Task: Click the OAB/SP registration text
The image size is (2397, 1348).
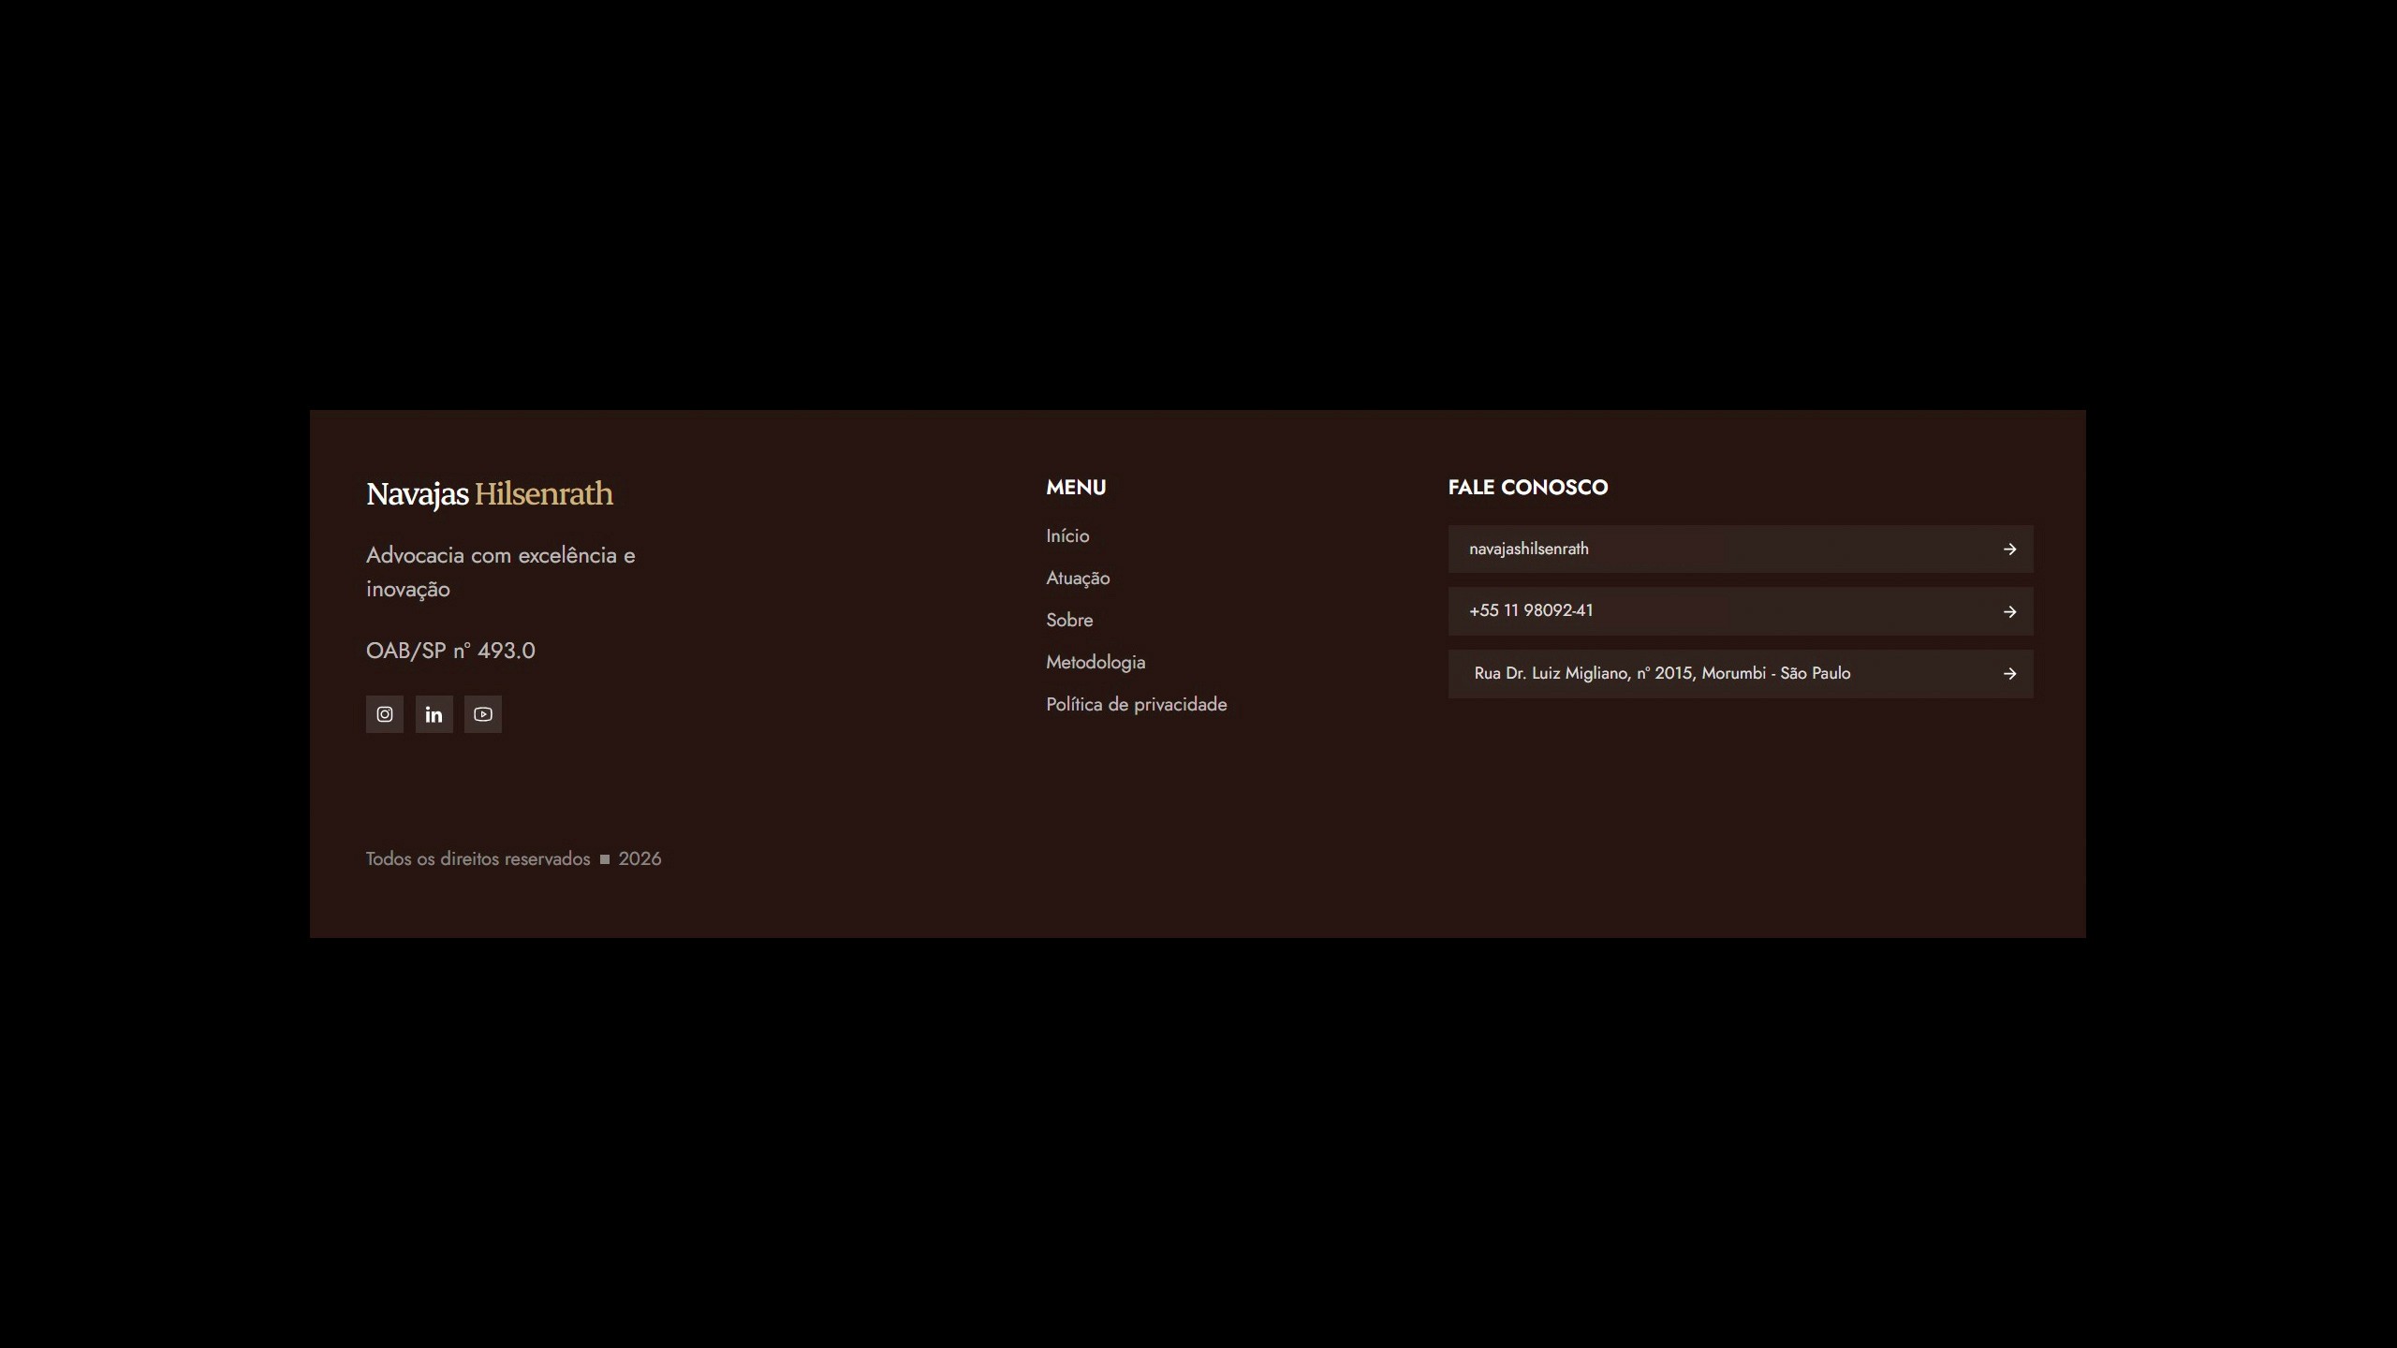Action: pyautogui.click(x=450, y=651)
